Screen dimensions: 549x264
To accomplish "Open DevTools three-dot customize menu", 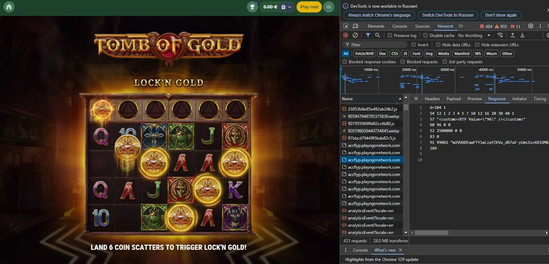I will pyautogui.click(x=540, y=26).
